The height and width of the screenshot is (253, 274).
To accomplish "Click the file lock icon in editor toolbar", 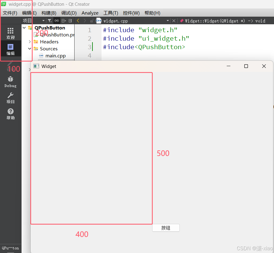I will (x=92, y=21).
